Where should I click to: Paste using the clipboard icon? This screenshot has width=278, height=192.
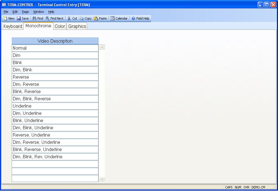[x=96, y=18]
